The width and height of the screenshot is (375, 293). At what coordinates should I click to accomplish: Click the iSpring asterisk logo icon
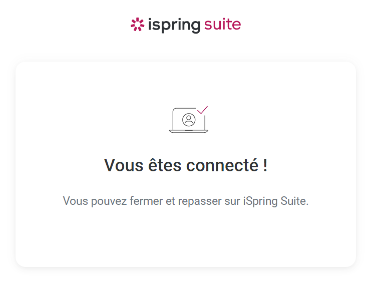[x=137, y=25]
